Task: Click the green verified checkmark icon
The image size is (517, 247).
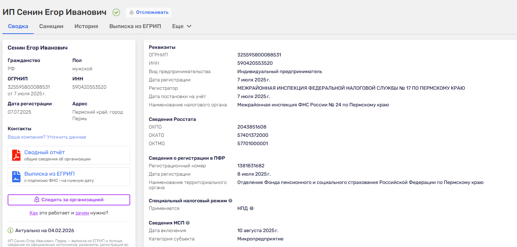Action: point(116,12)
